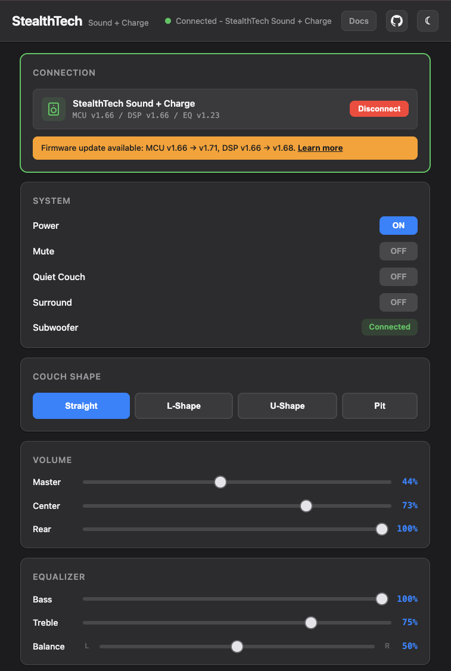The image size is (451, 671).
Task: Open the Docs page
Action: (359, 21)
